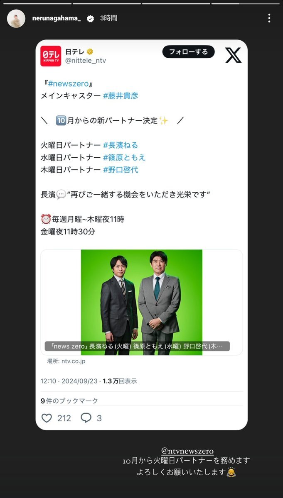Open the @nittele_ntv handle
This screenshot has height=498, width=283.
coord(86,61)
